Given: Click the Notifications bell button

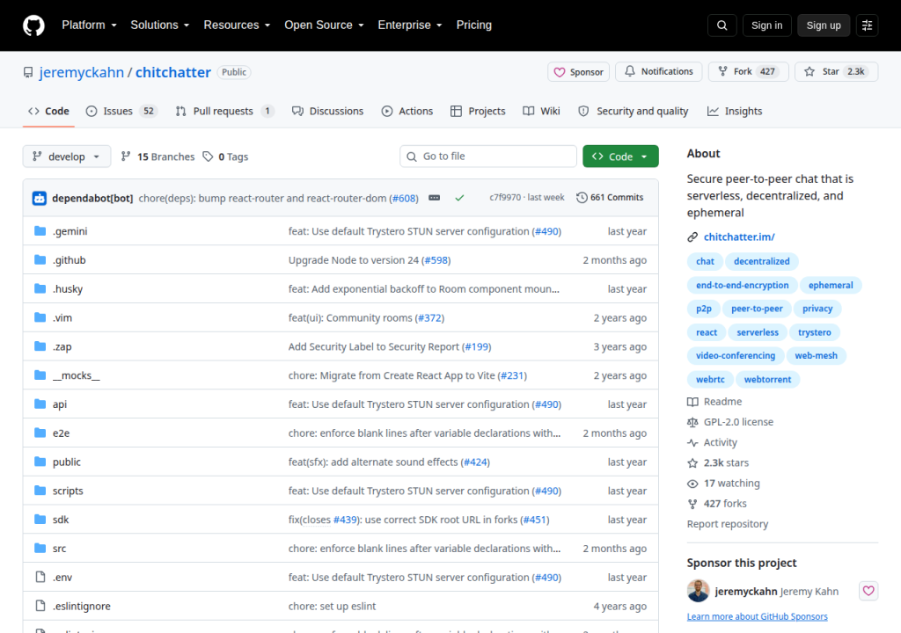Looking at the screenshot, I should click(658, 72).
